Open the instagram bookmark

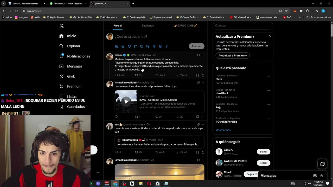(x=21, y=17)
